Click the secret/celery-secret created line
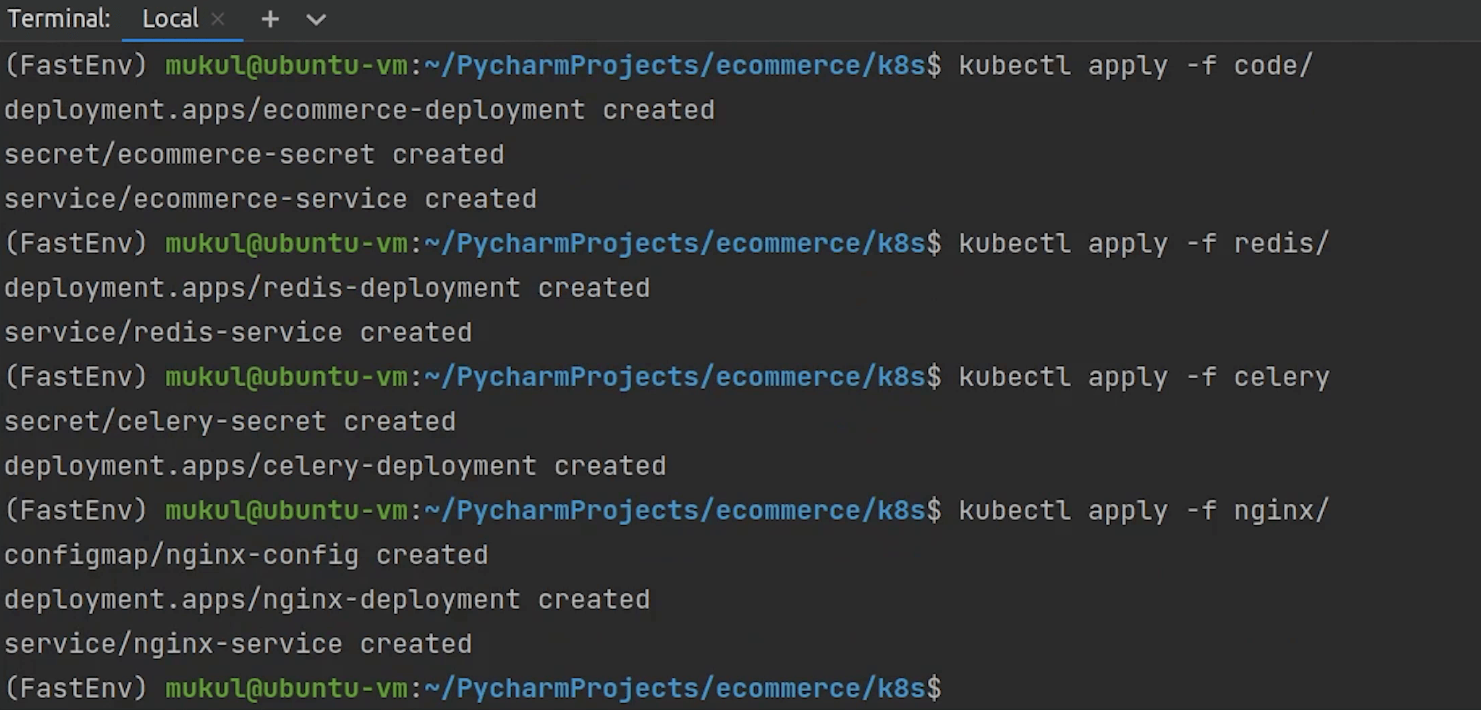The height and width of the screenshot is (710, 1481). point(230,422)
